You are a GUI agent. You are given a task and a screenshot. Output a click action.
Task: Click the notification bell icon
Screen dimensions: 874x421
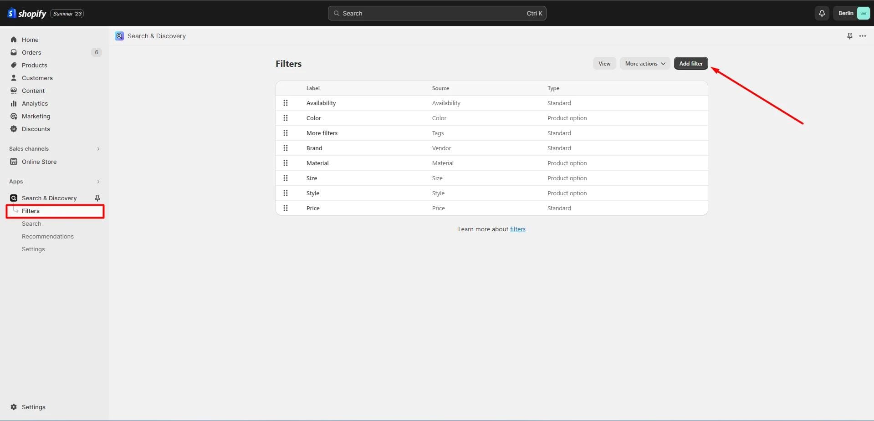(x=822, y=13)
